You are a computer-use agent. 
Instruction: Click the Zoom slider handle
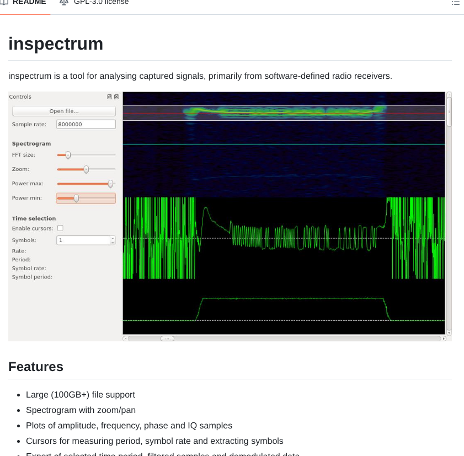click(x=86, y=169)
